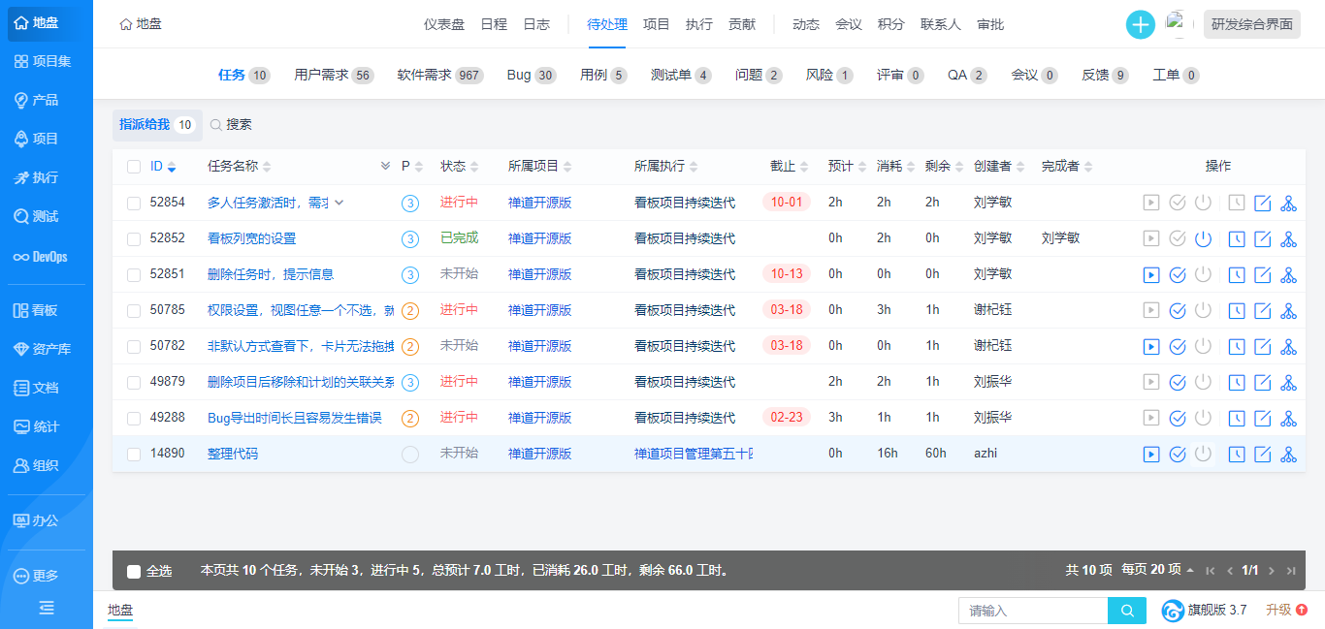Select checkbox for task 14890
This screenshot has width=1325, height=629.
(134, 455)
